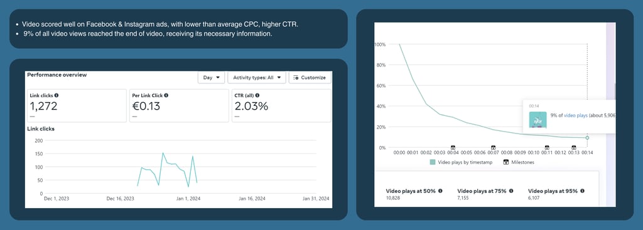Click the Video plays by timestamp legend swatch
The image size is (643, 230).
pos(433,162)
